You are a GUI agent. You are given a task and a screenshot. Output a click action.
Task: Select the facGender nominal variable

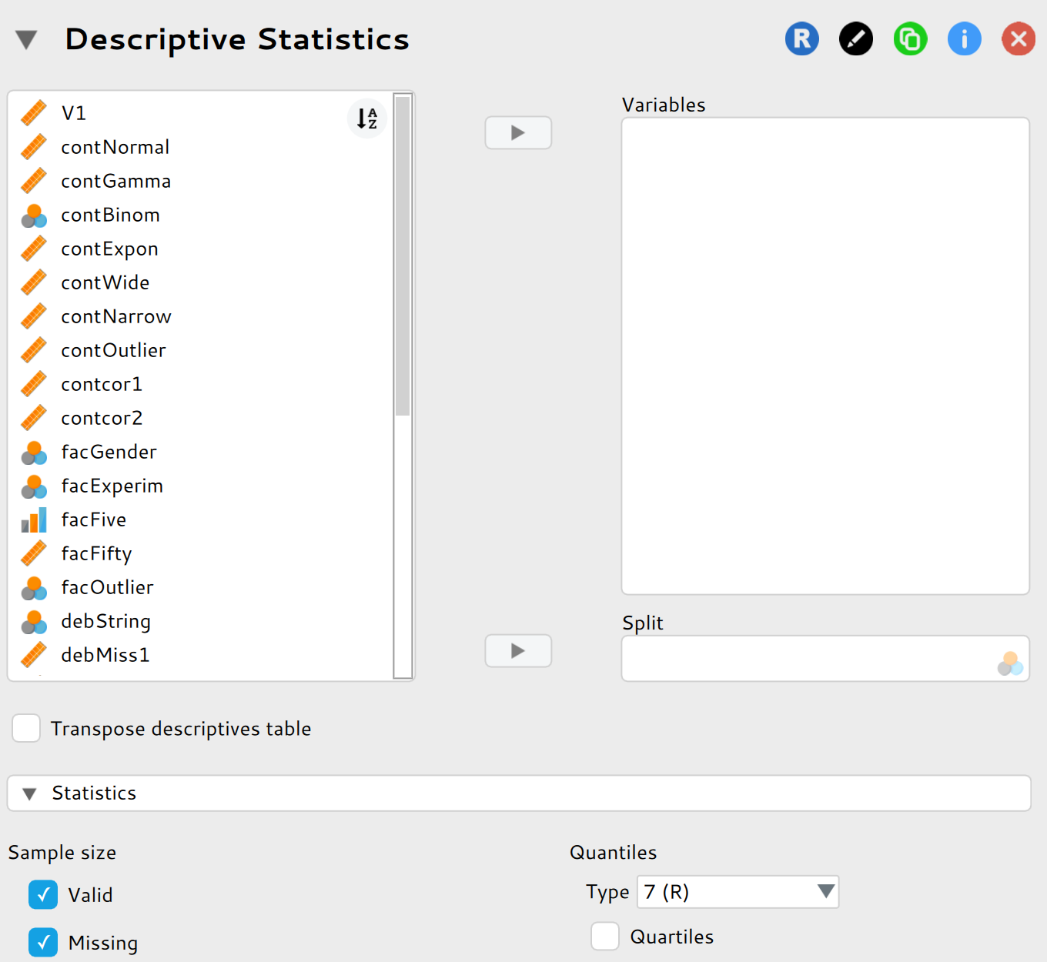pos(109,453)
